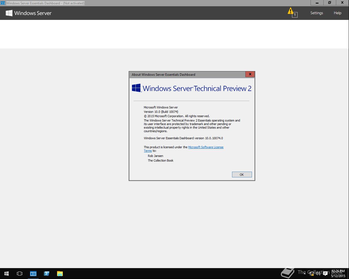Select the Essentials Dashboard taskbar icon
Screen dimensions: 349x279
33,274
